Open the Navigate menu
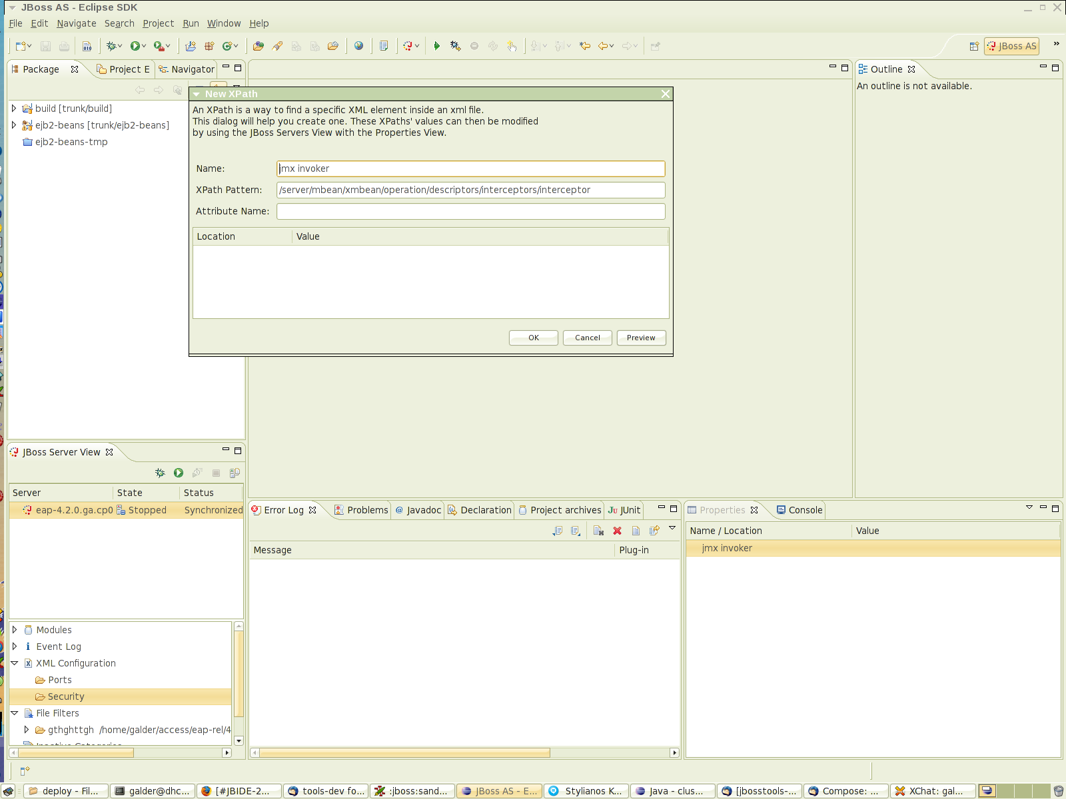The width and height of the screenshot is (1066, 799). (x=76, y=23)
